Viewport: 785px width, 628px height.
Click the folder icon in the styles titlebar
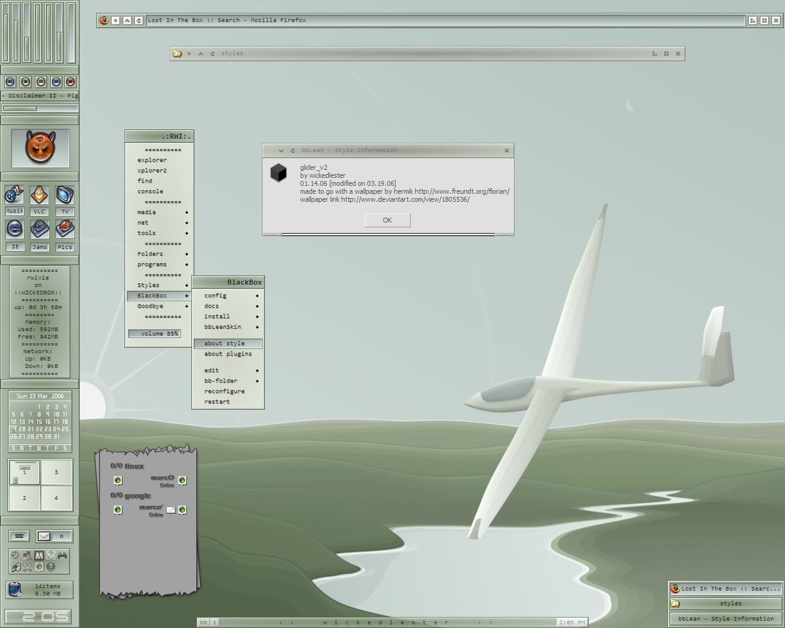click(x=177, y=53)
